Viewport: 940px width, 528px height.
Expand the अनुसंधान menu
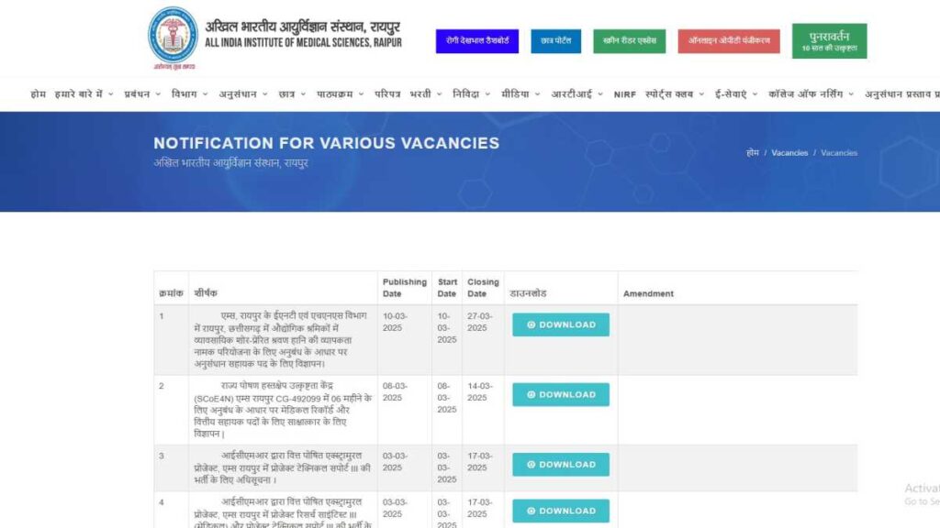[242, 94]
